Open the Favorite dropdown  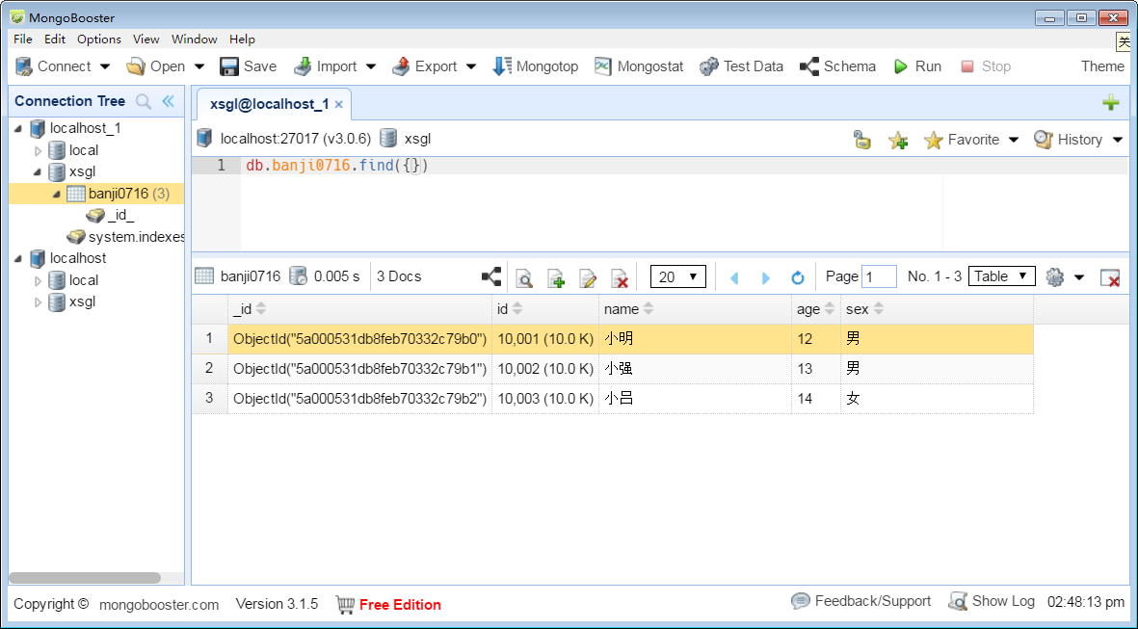pyautogui.click(x=972, y=140)
